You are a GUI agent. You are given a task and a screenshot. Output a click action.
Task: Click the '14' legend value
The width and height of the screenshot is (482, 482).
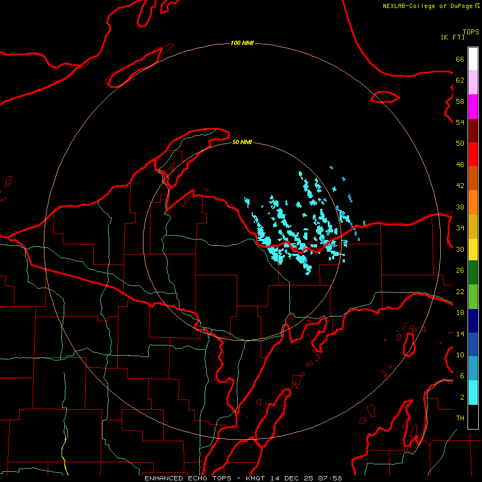pyautogui.click(x=460, y=334)
